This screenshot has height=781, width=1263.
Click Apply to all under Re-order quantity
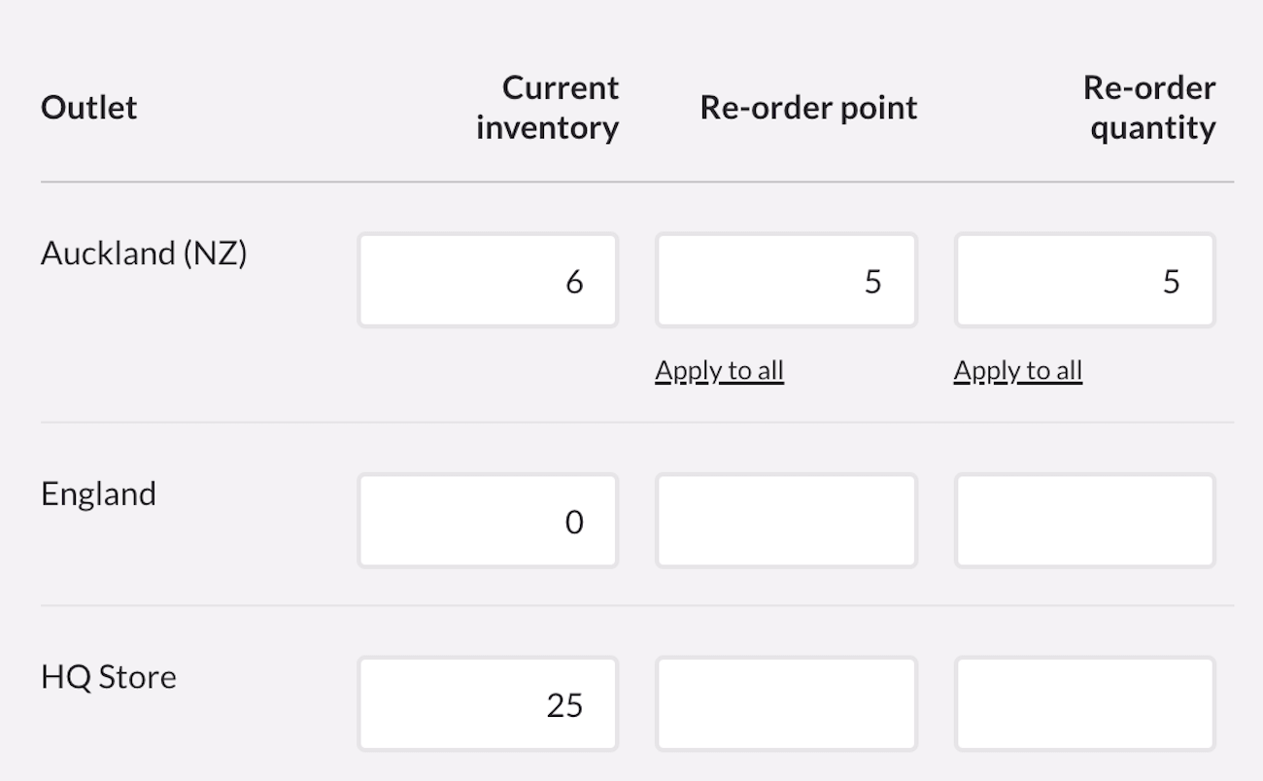(1017, 370)
